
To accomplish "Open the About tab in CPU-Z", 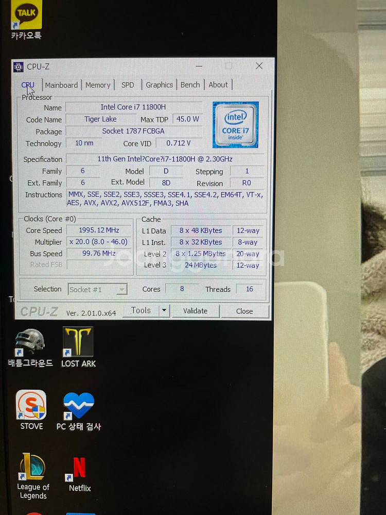I will [218, 85].
